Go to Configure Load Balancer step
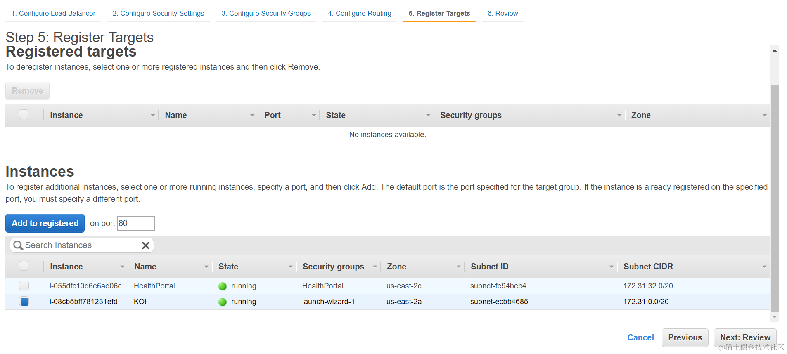Viewport: 787px width, 354px height. pos(53,13)
